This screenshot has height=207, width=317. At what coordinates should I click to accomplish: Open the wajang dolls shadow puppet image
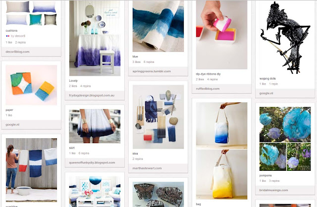(285, 37)
